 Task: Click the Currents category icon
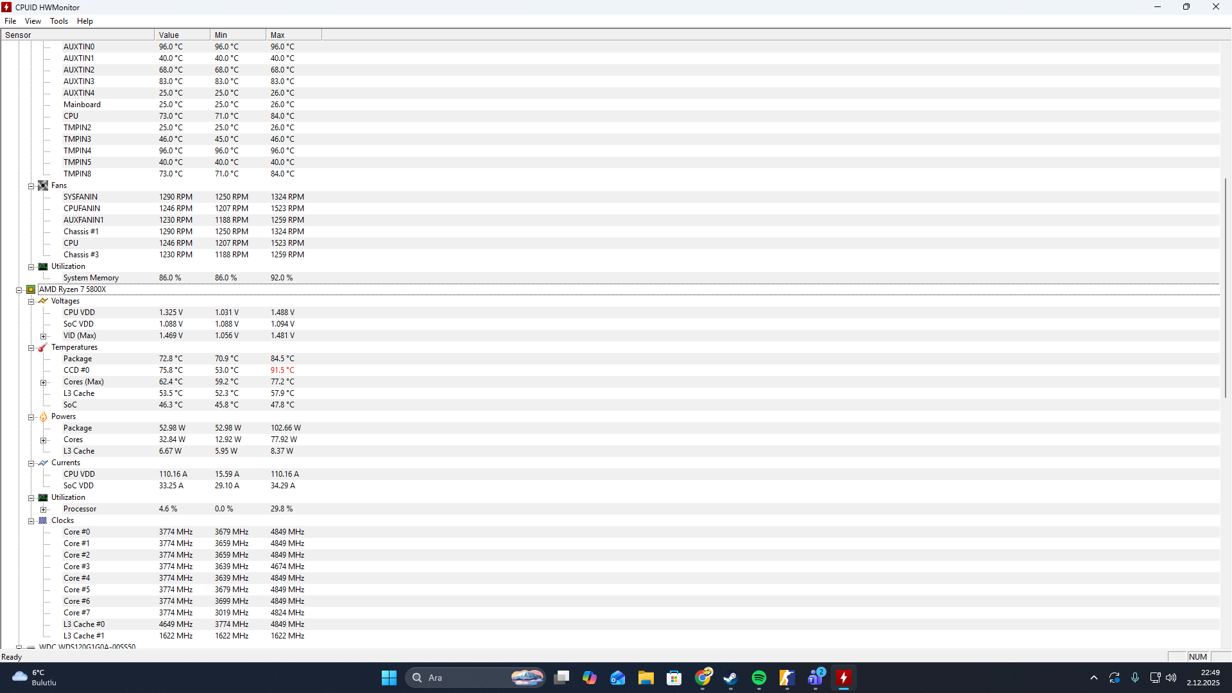click(x=43, y=463)
